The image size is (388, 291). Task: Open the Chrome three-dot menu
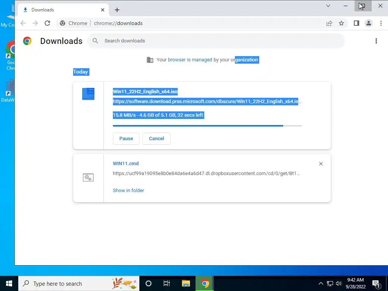pyautogui.click(x=381, y=23)
